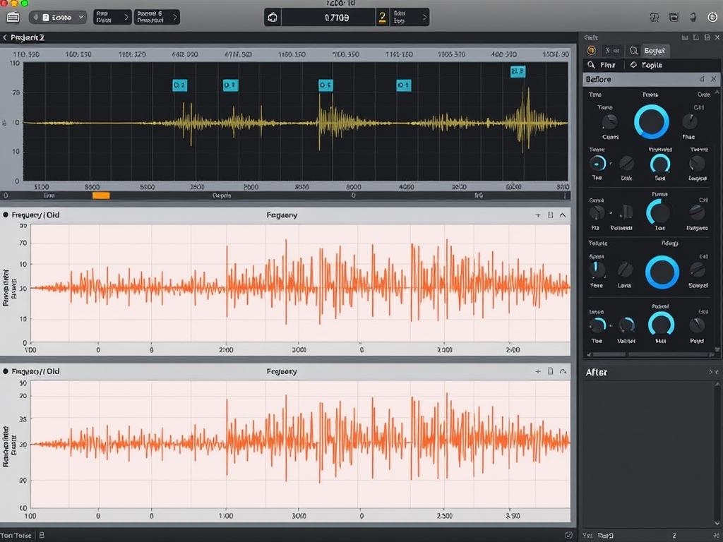Toggle the orange "2" indicator next to the time display
The height and width of the screenshot is (542, 723).
[382, 17]
